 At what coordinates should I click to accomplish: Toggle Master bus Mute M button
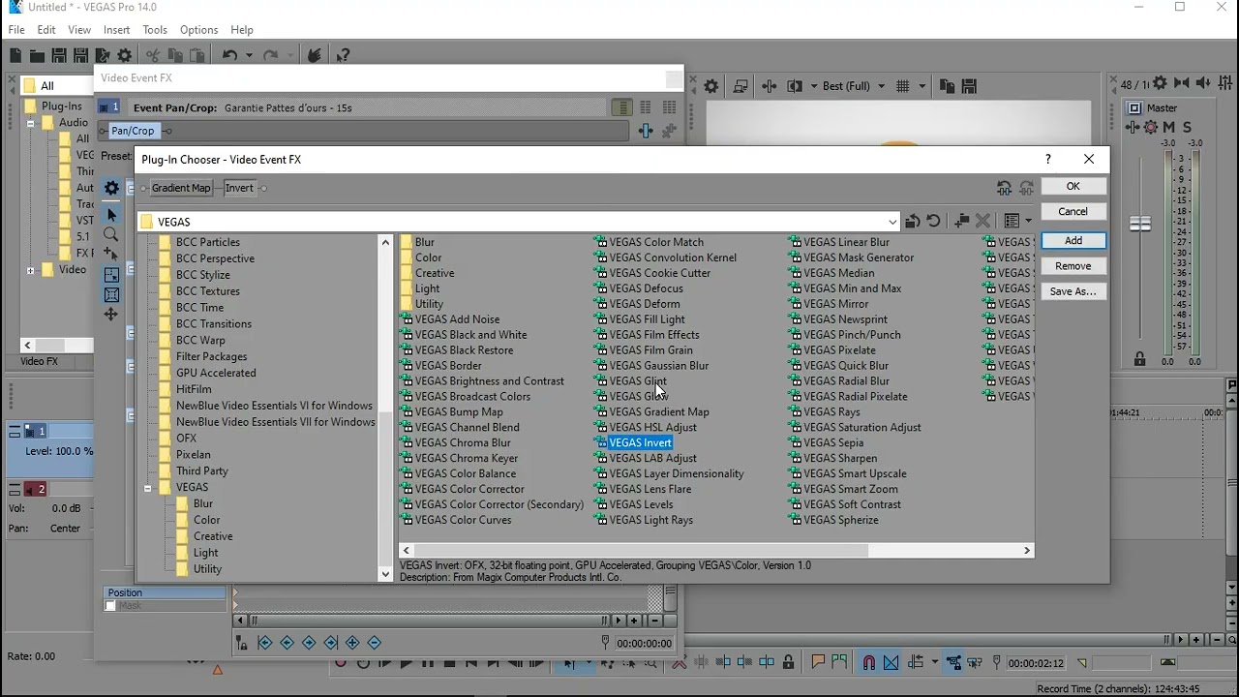click(1169, 127)
